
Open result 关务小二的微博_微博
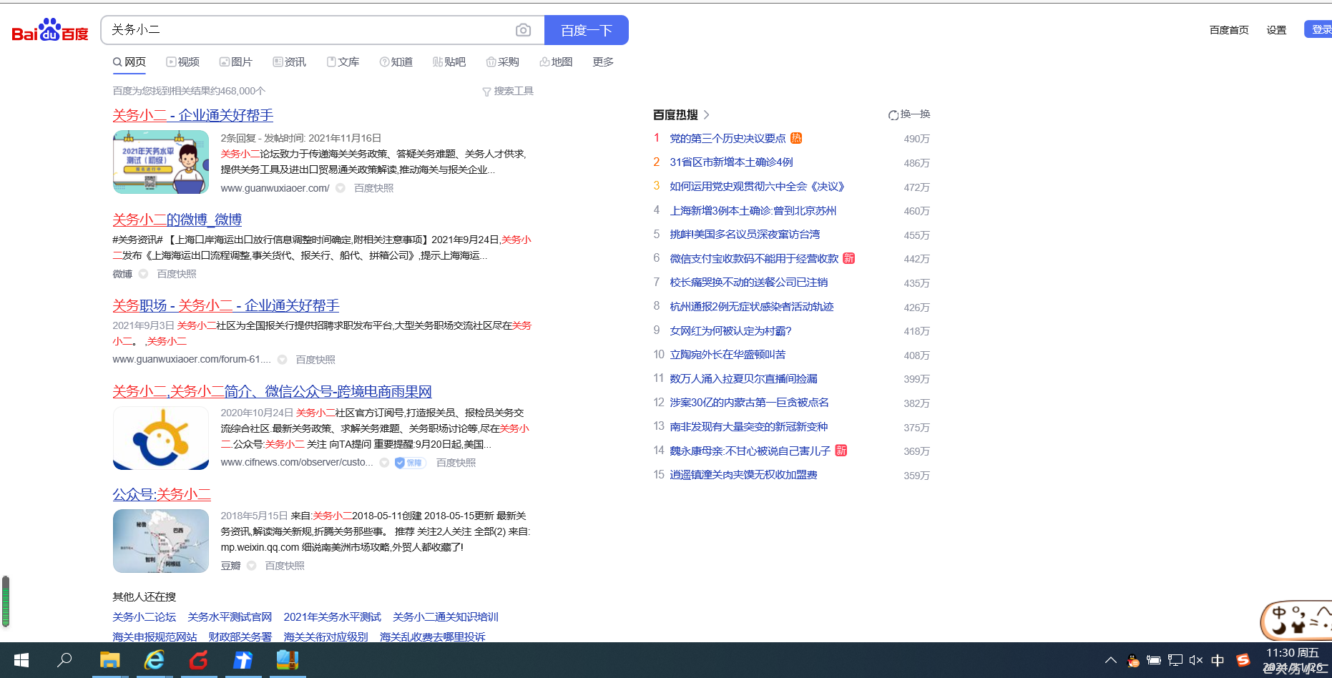[177, 220]
